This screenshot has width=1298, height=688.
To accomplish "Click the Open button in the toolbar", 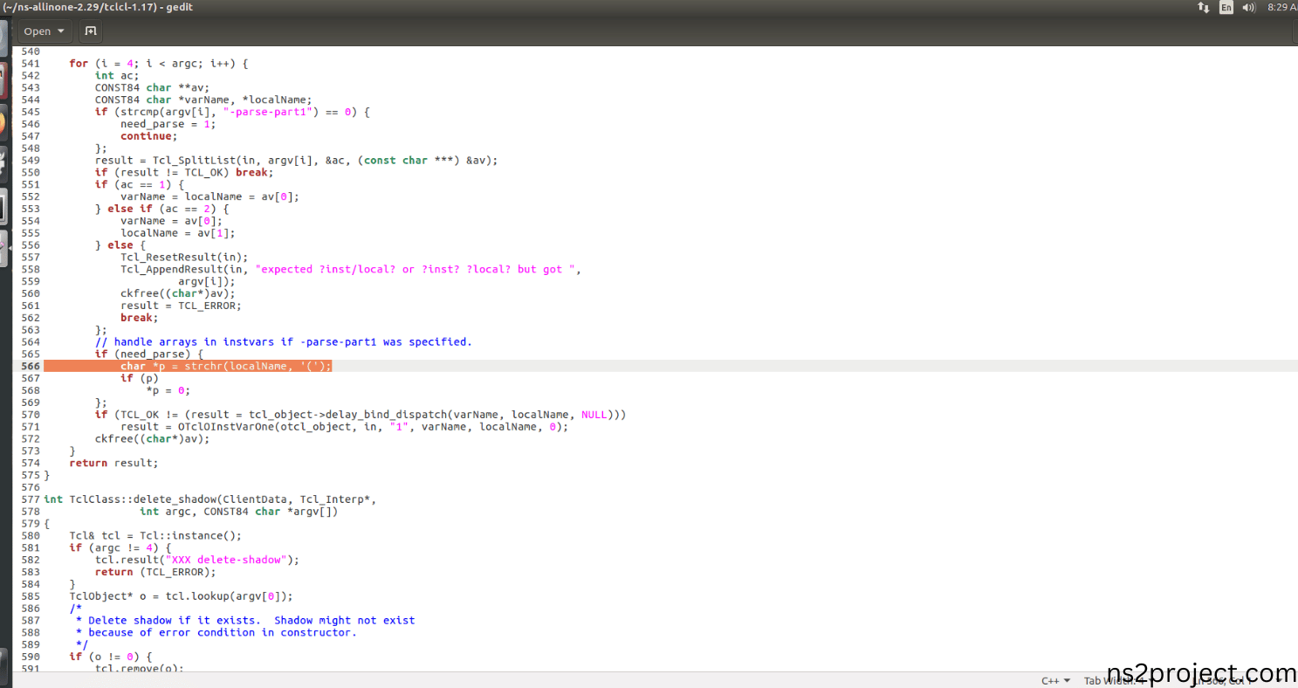I will click(37, 31).
